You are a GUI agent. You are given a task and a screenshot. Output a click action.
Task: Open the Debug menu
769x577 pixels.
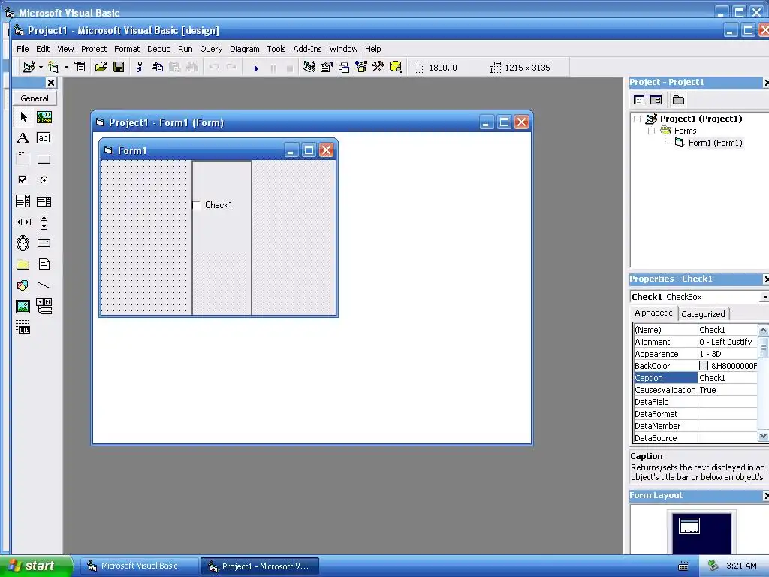tap(159, 49)
